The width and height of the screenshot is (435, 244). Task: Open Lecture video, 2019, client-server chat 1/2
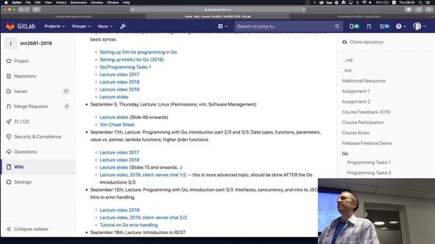[143, 175]
